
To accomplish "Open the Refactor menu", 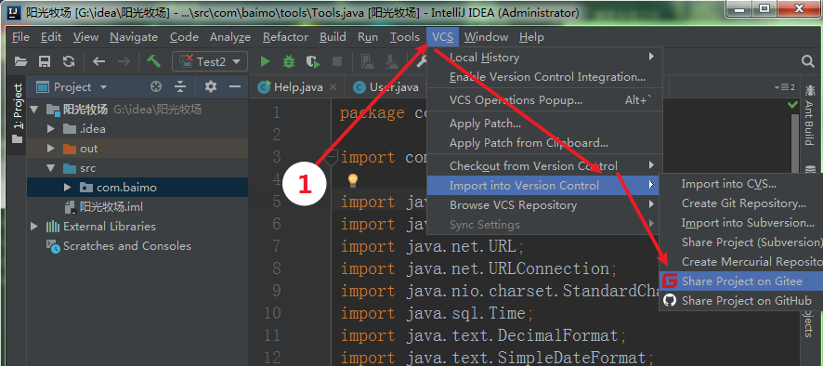I will coord(285,37).
